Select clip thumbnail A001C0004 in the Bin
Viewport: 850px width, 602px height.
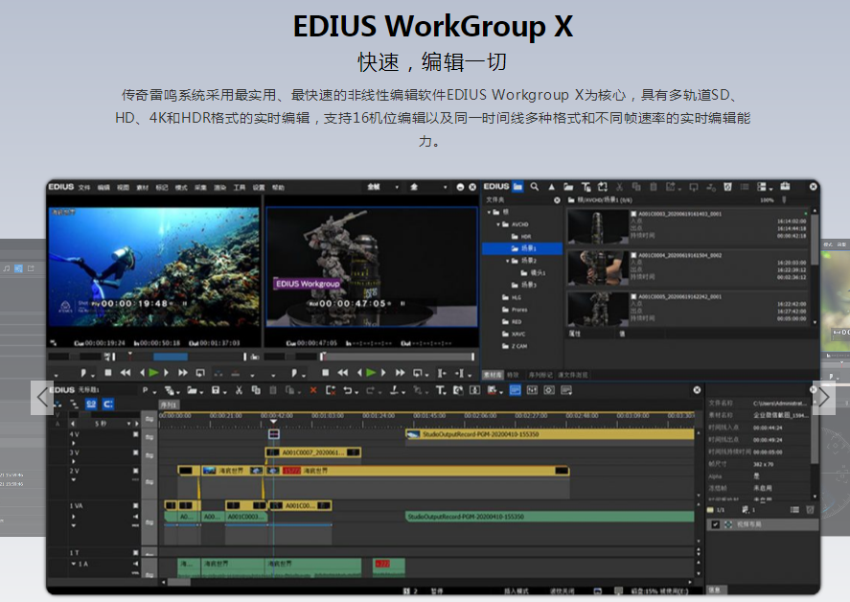(597, 267)
